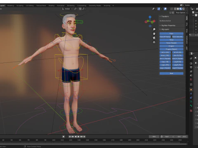Open the Pose Options dropdown

point(181,13)
